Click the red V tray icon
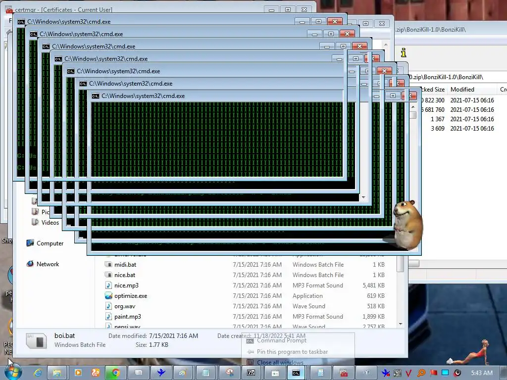The height and width of the screenshot is (380, 507). (x=408, y=373)
